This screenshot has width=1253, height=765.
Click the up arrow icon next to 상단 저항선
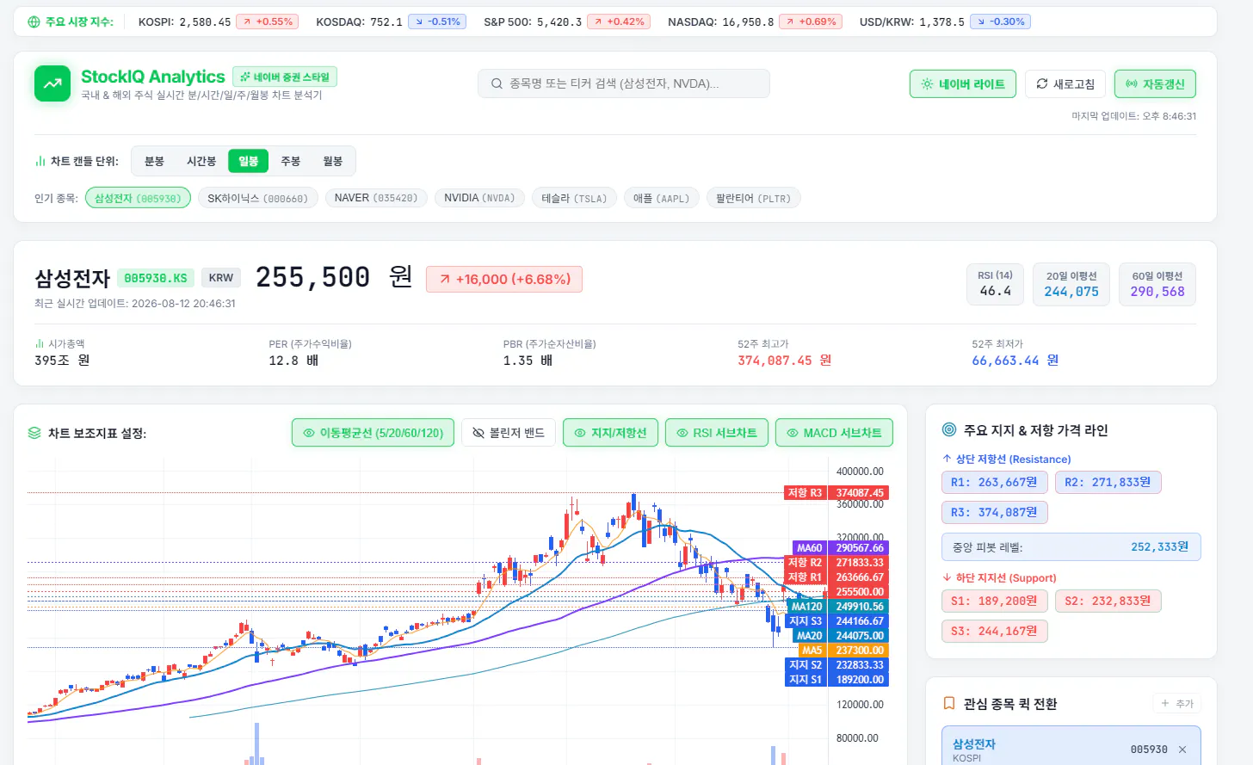click(x=947, y=459)
